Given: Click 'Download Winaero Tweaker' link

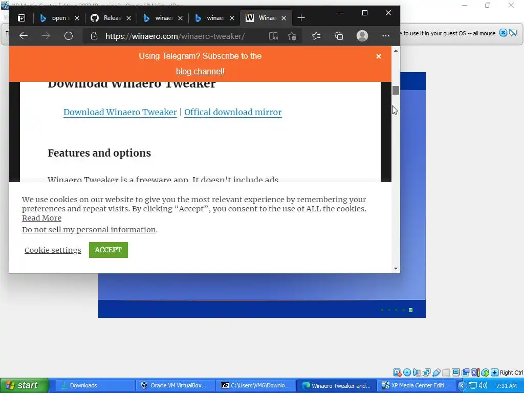Looking at the screenshot, I should [x=120, y=112].
